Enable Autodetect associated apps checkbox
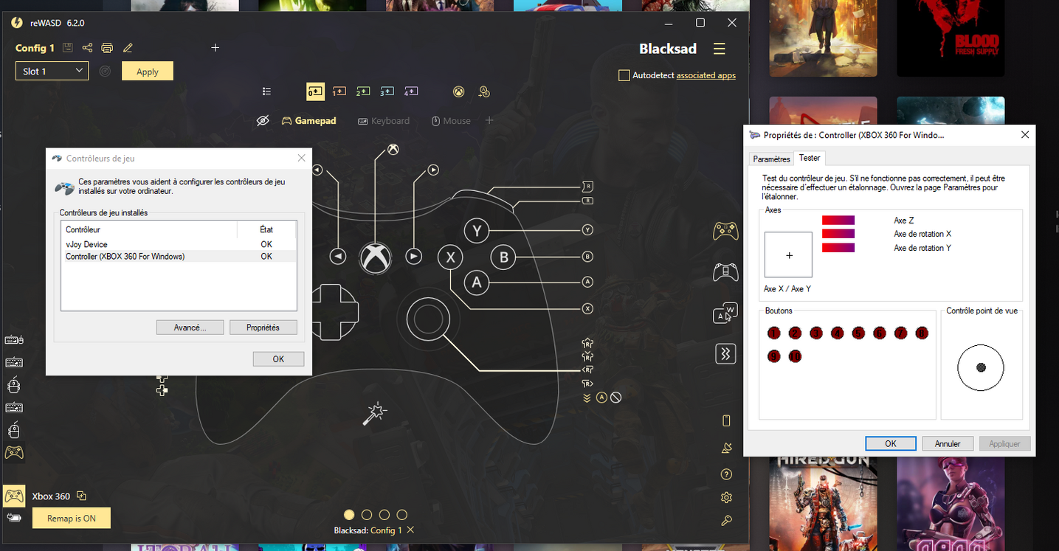The width and height of the screenshot is (1059, 551). click(624, 75)
